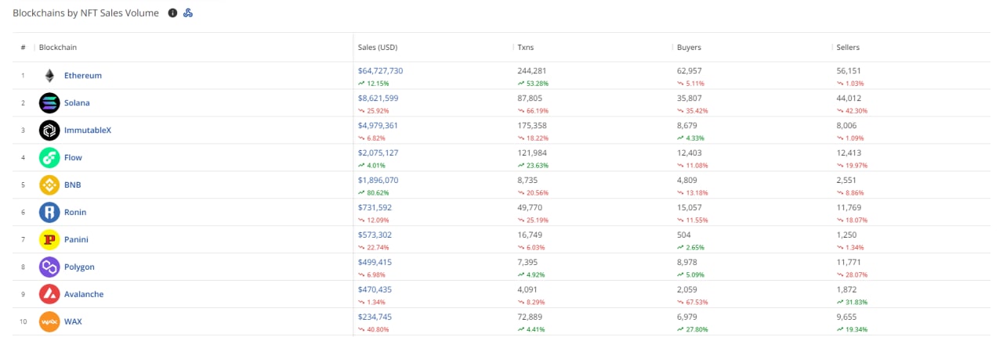Select the Panini buyers count 504
Viewport: 1003px width, 337px height.
[684, 235]
